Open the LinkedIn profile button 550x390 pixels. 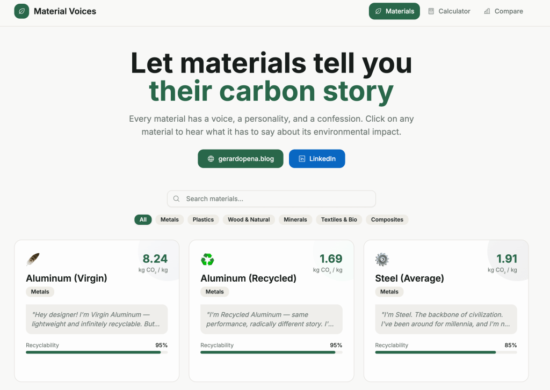(x=317, y=159)
